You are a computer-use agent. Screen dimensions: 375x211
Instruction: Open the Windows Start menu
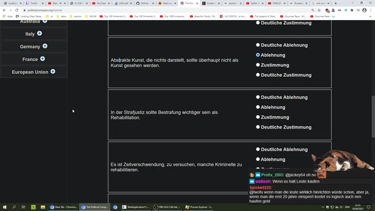coord(4,207)
